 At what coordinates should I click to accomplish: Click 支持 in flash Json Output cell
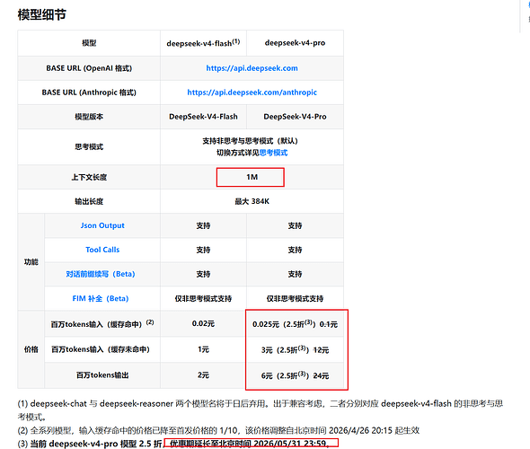click(203, 225)
